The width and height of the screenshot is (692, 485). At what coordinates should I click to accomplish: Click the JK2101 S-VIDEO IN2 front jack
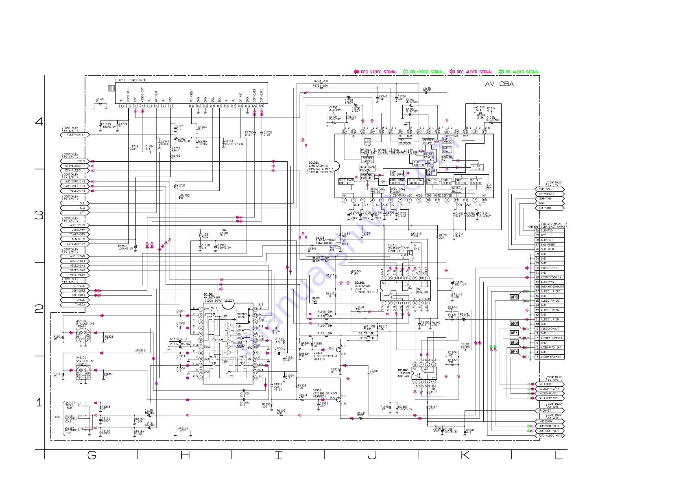coord(83,373)
